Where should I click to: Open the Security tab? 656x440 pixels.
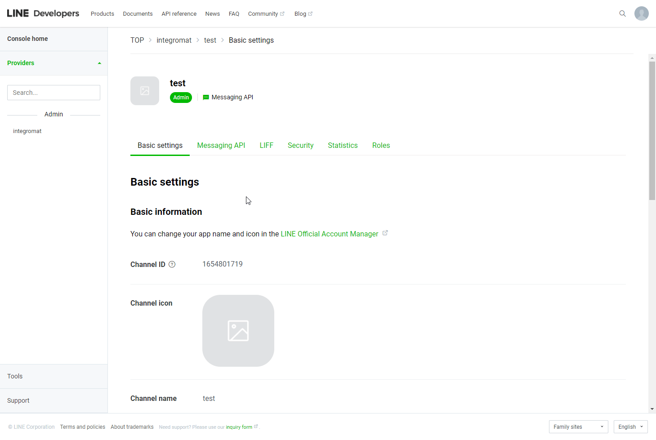tap(301, 146)
